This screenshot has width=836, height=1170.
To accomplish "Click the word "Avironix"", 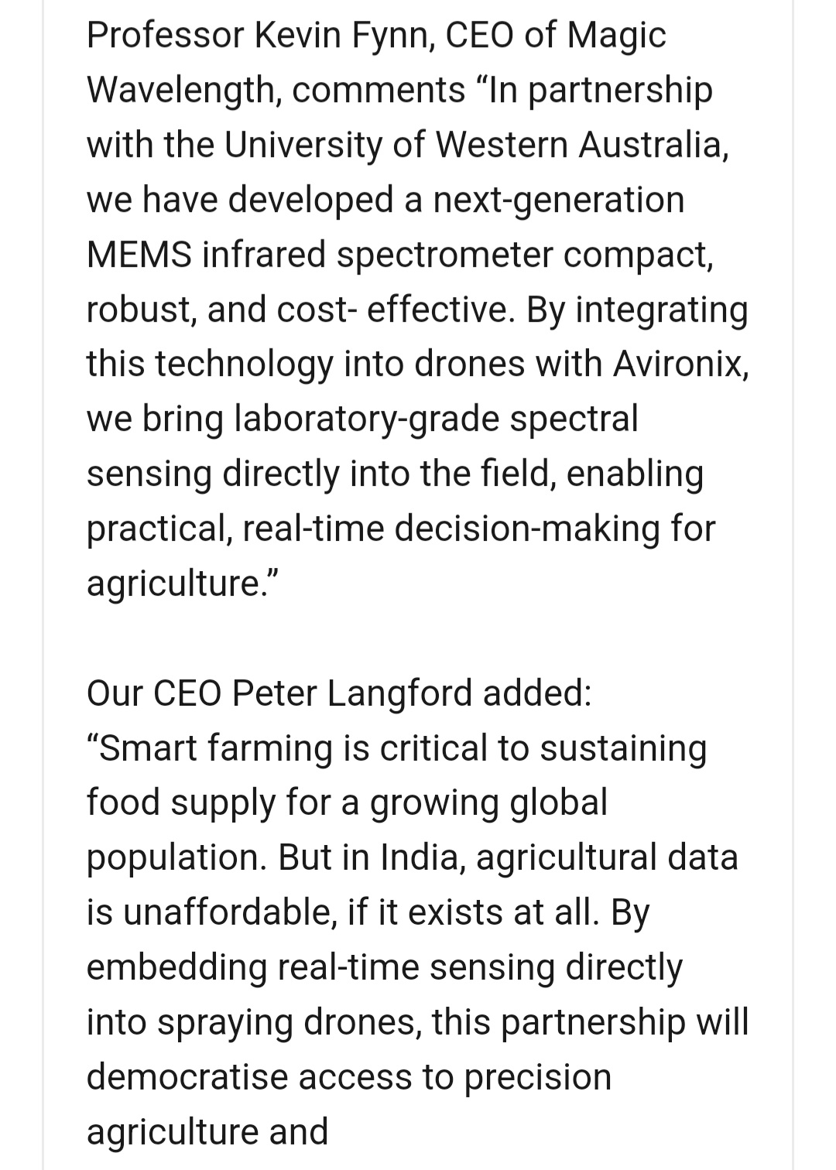I will click(x=680, y=364).
